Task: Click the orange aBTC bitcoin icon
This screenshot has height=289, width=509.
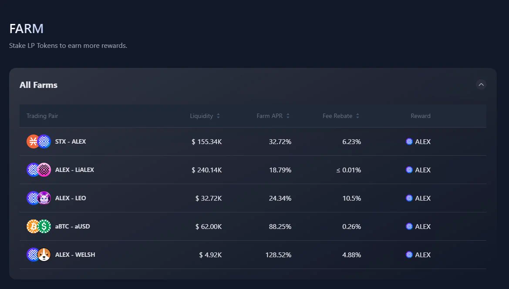Action: point(33,226)
